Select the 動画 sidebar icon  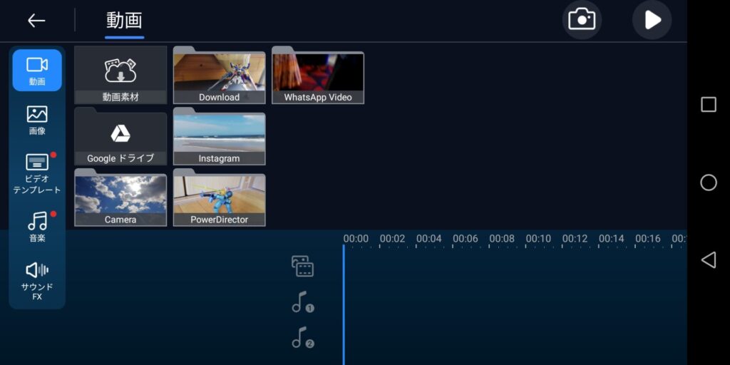(37, 71)
